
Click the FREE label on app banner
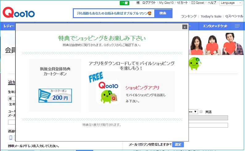click(96, 77)
